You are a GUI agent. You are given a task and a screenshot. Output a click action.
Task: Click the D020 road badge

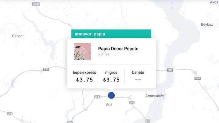coord(36,4)
